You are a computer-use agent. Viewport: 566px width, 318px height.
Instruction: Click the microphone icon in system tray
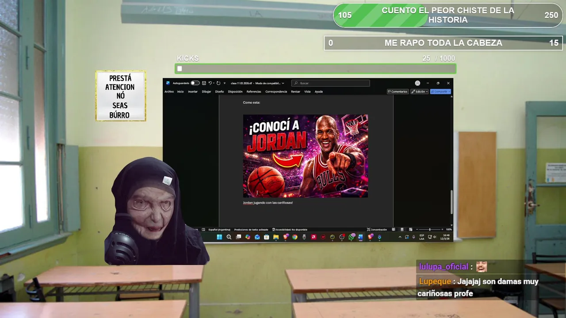pyautogui.click(x=413, y=237)
